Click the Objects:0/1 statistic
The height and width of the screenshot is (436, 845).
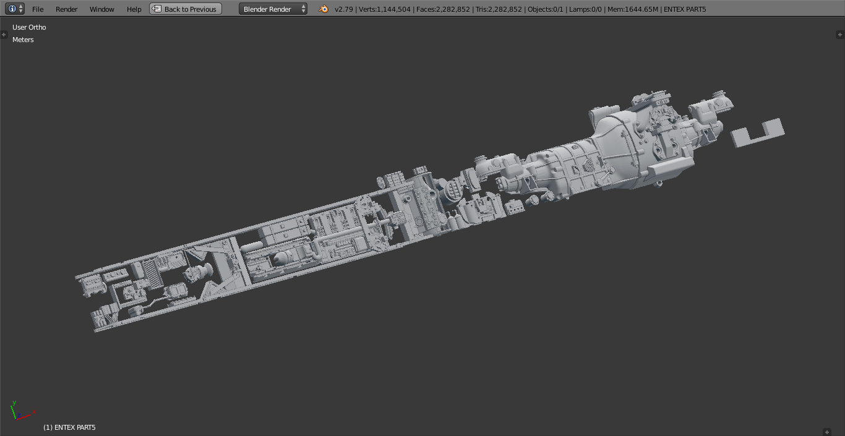(x=546, y=9)
